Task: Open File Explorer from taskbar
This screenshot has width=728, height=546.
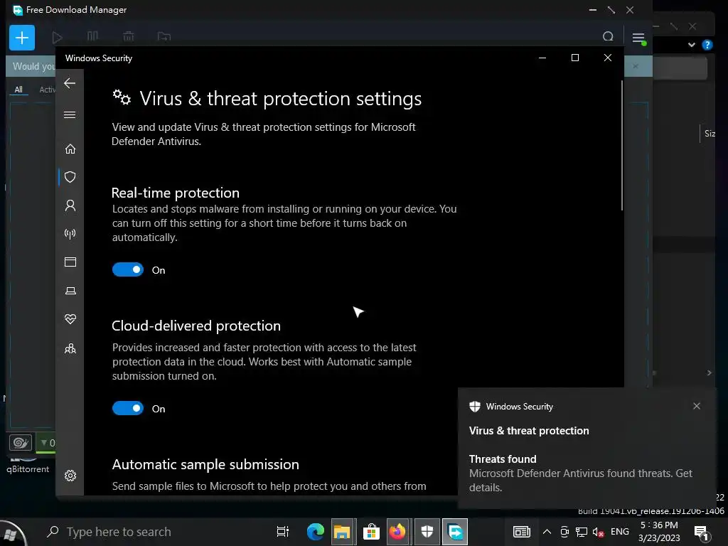Action: [342, 532]
